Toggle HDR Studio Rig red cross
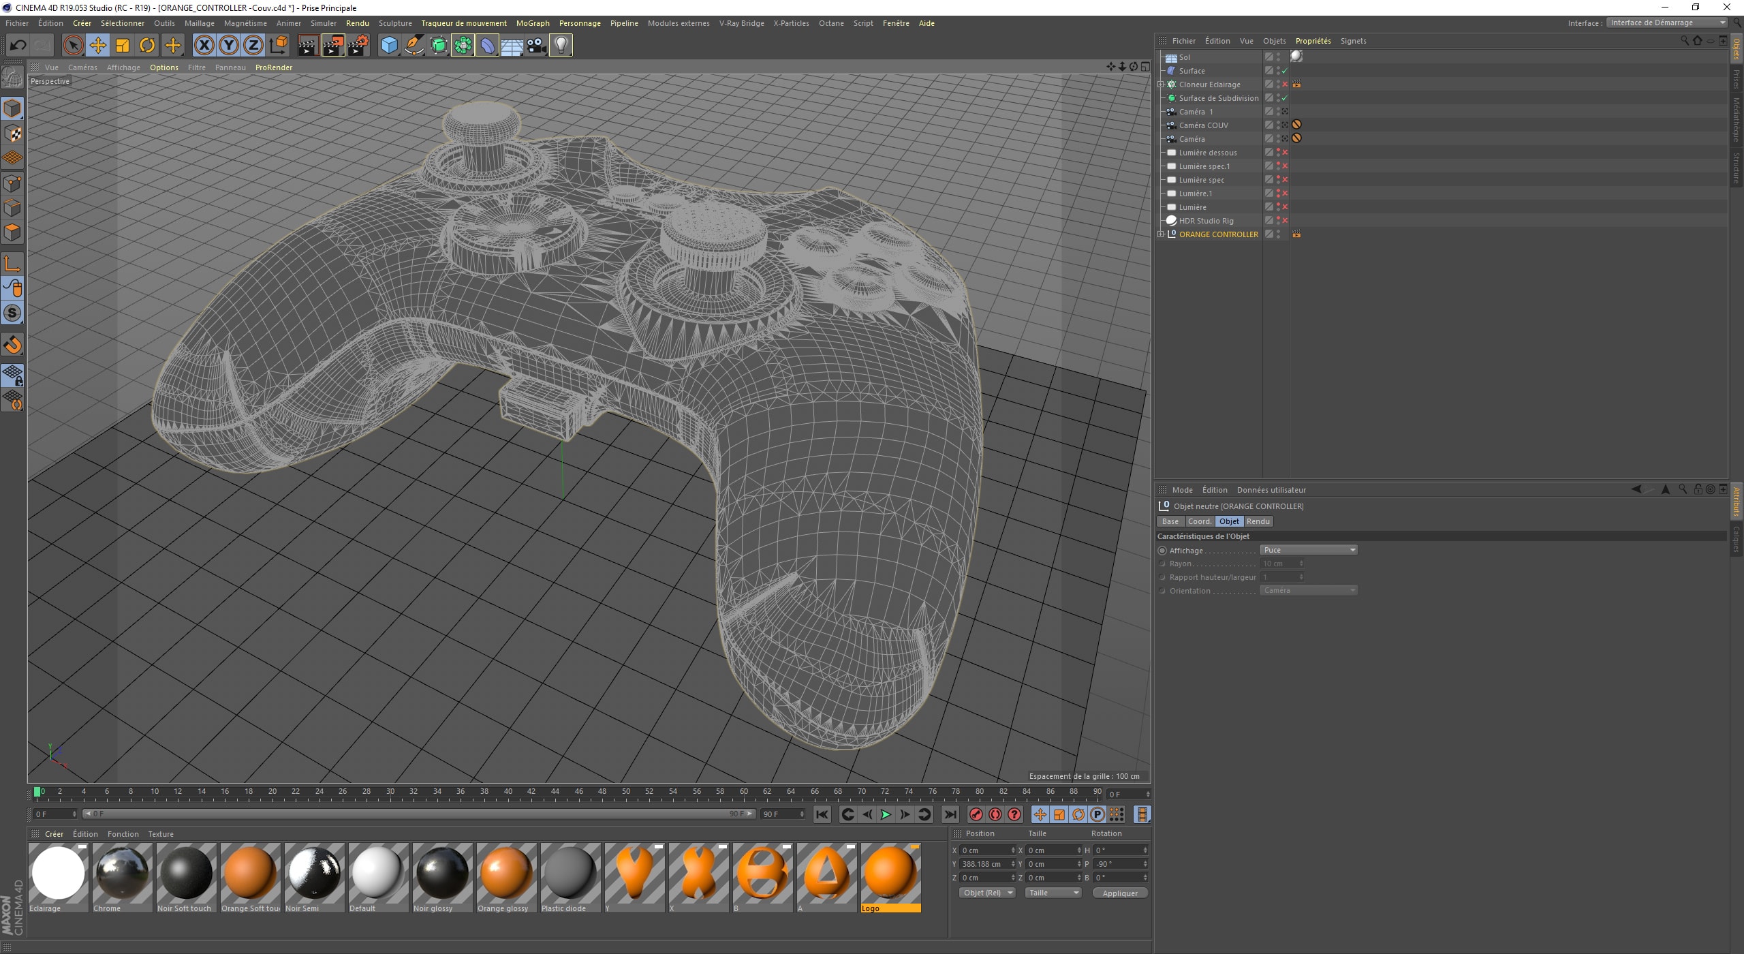 click(x=1285, y=221)
